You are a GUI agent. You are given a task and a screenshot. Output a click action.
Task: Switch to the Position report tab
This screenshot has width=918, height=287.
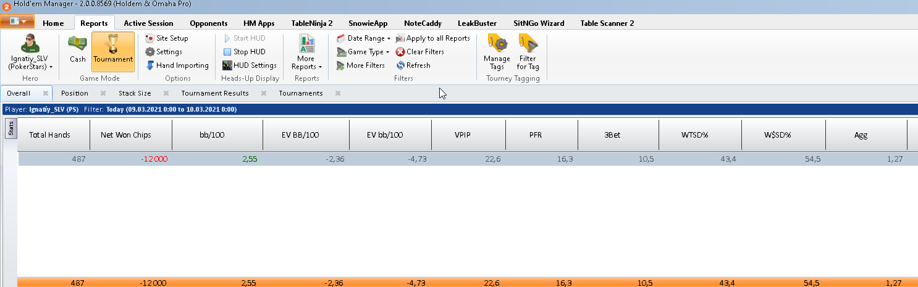click(x=75, y=93)
